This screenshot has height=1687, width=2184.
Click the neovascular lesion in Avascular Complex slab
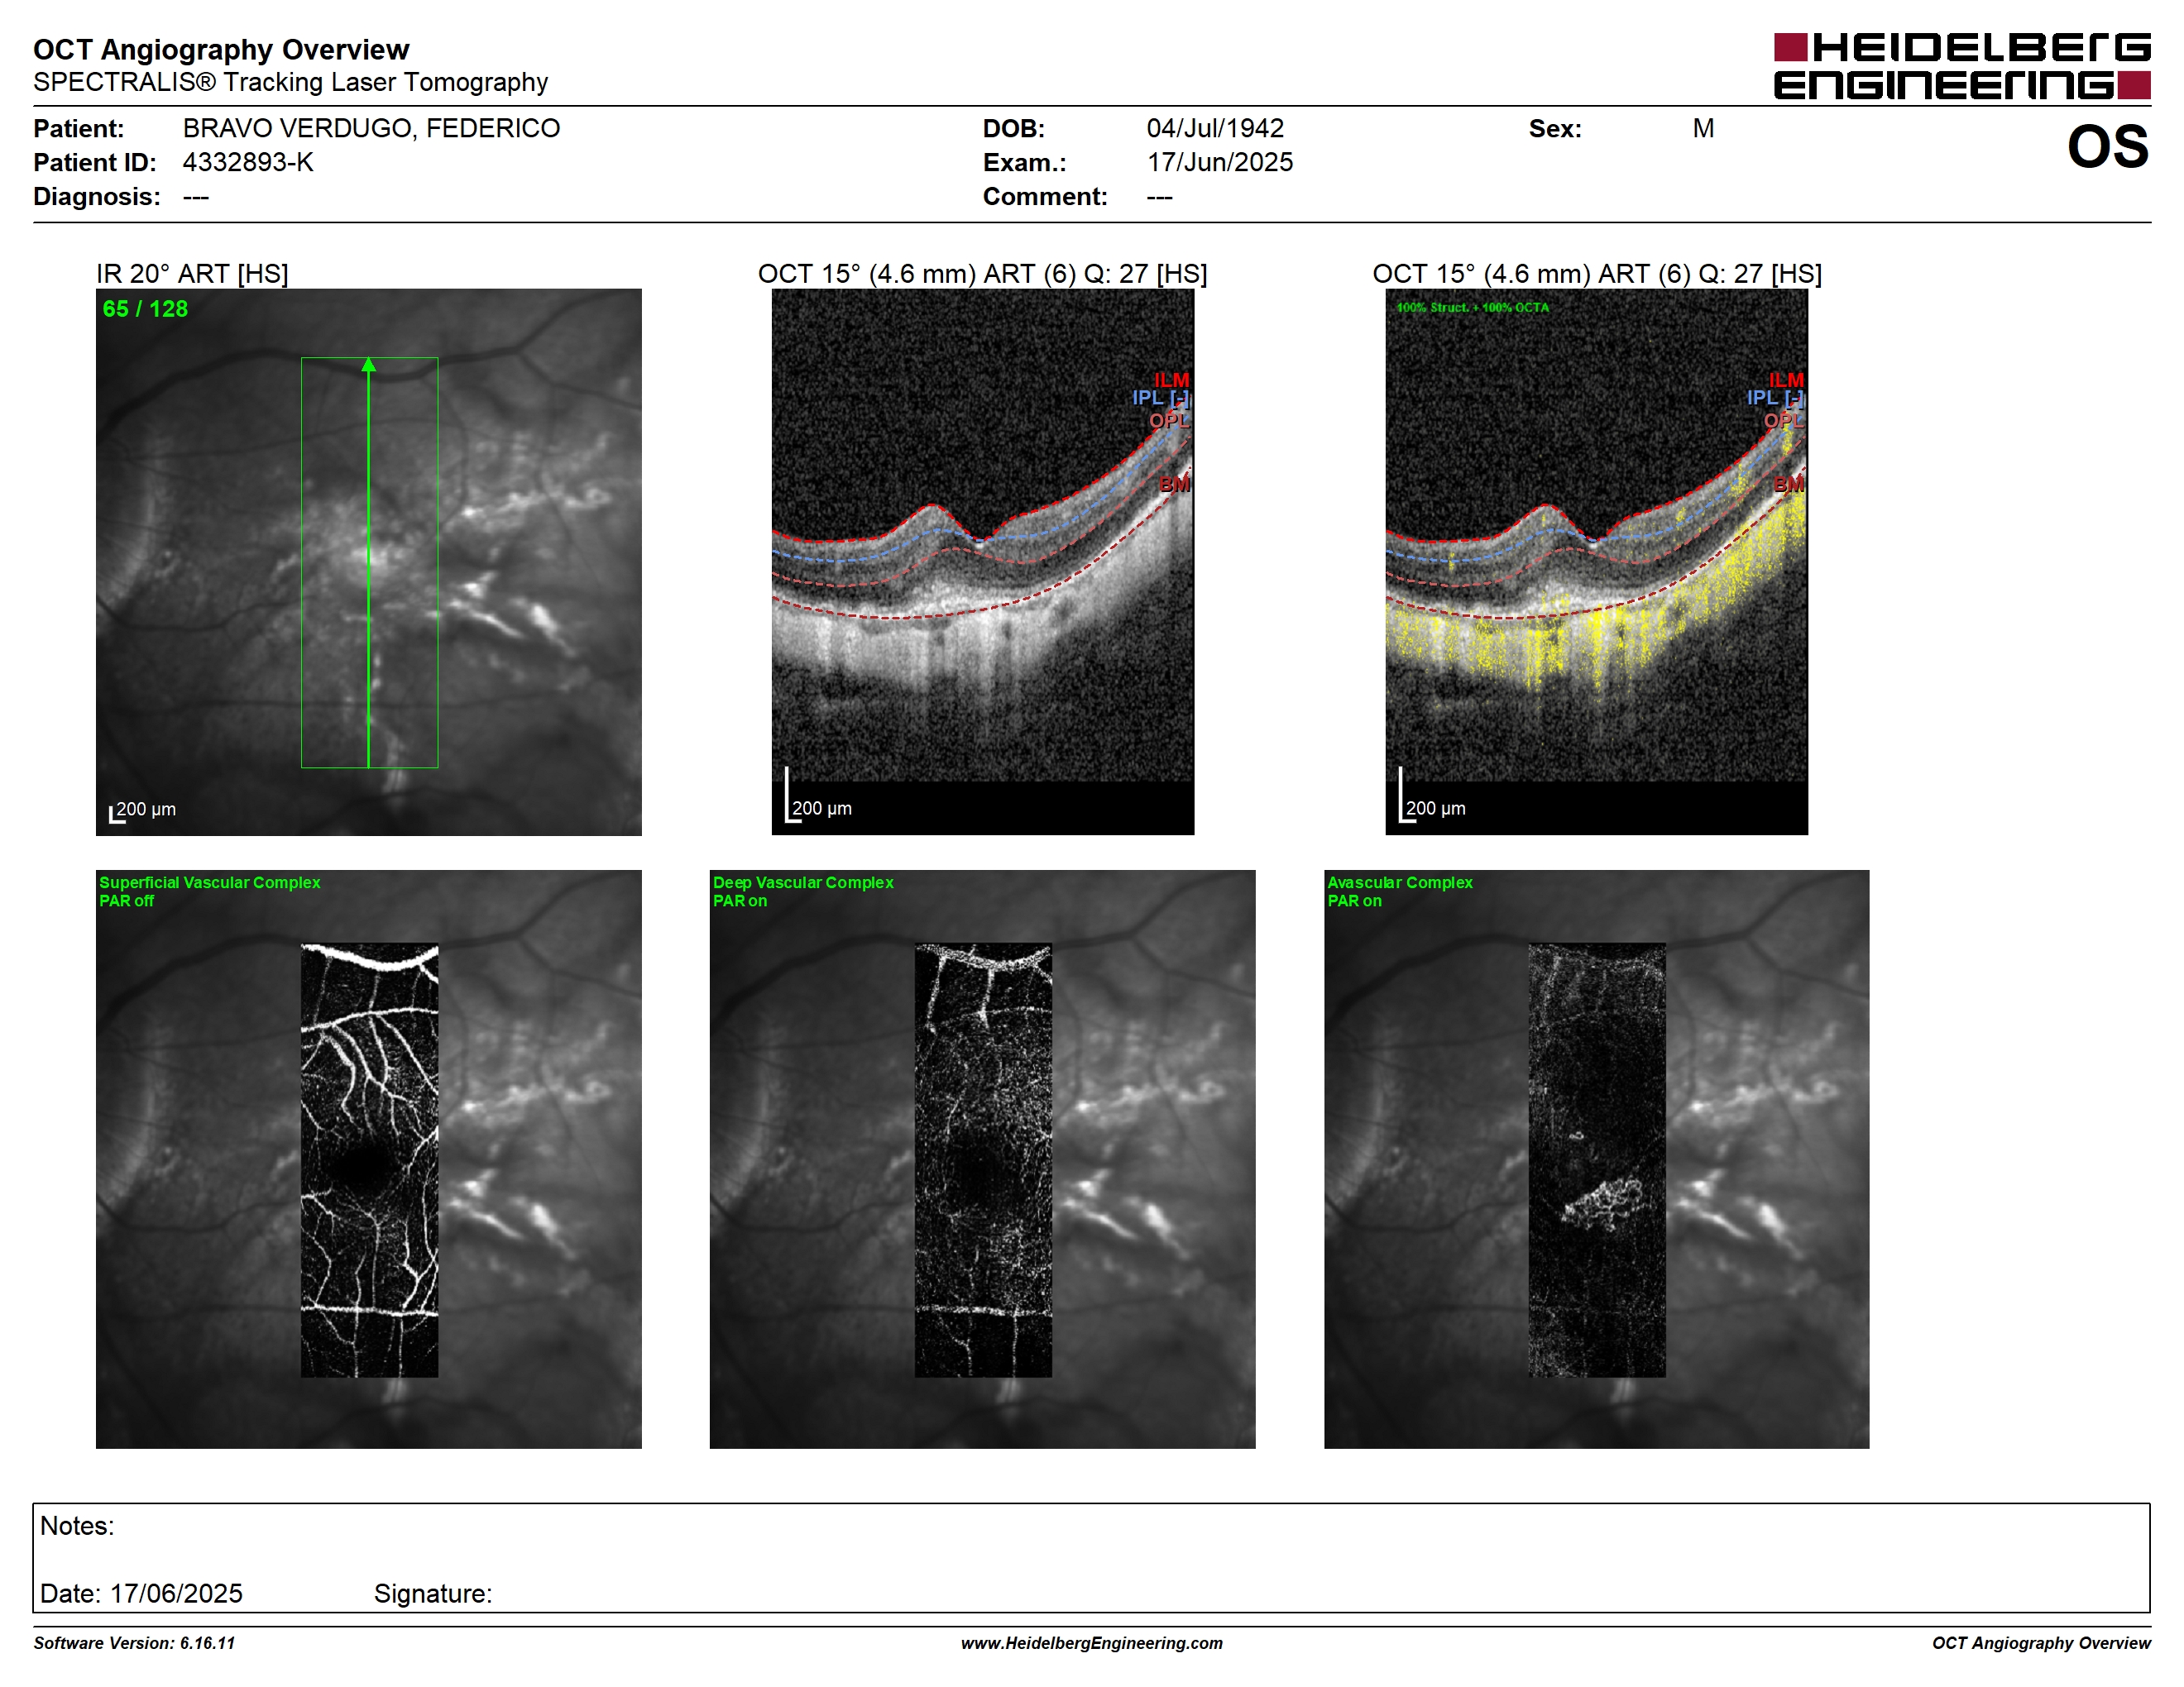coord(1603,1205)
